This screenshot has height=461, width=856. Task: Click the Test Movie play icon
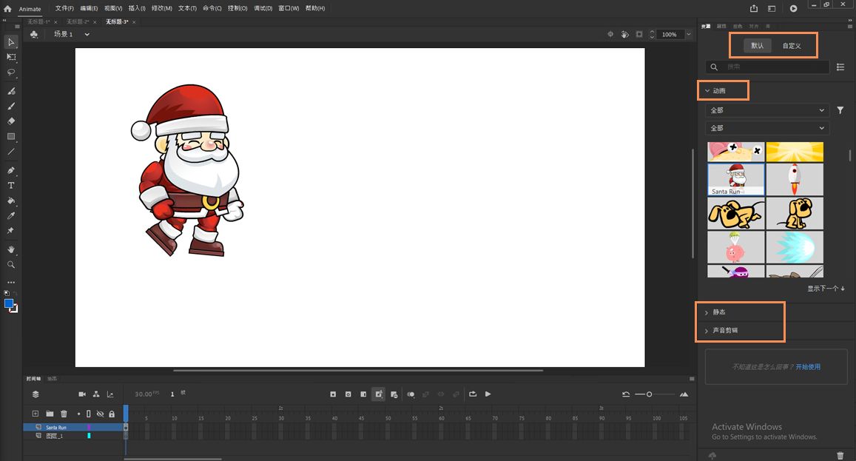pyautogui.click(x=793, y=8)
